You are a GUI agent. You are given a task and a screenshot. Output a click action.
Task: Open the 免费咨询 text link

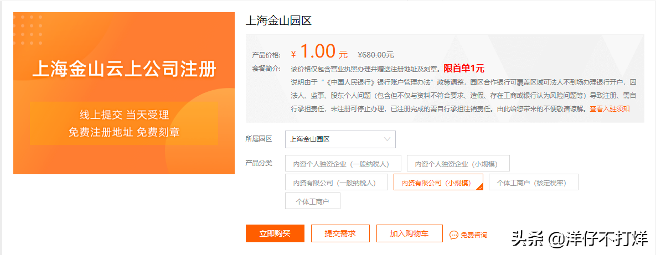click(x=473, y=235)
